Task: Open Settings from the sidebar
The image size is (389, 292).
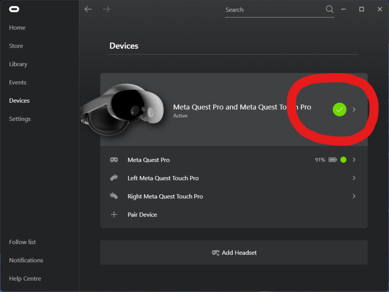Action: click(20, 119)
